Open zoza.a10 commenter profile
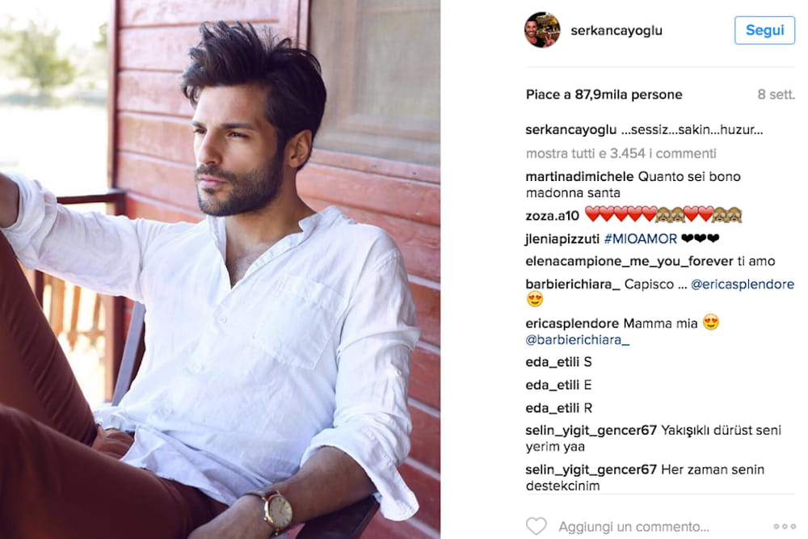808x539 pixels. (x=553, y=216)
